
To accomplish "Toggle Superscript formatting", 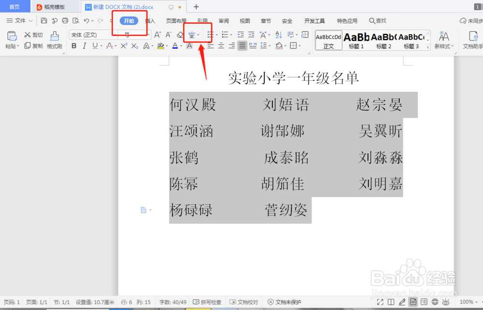I will (124, 46).
